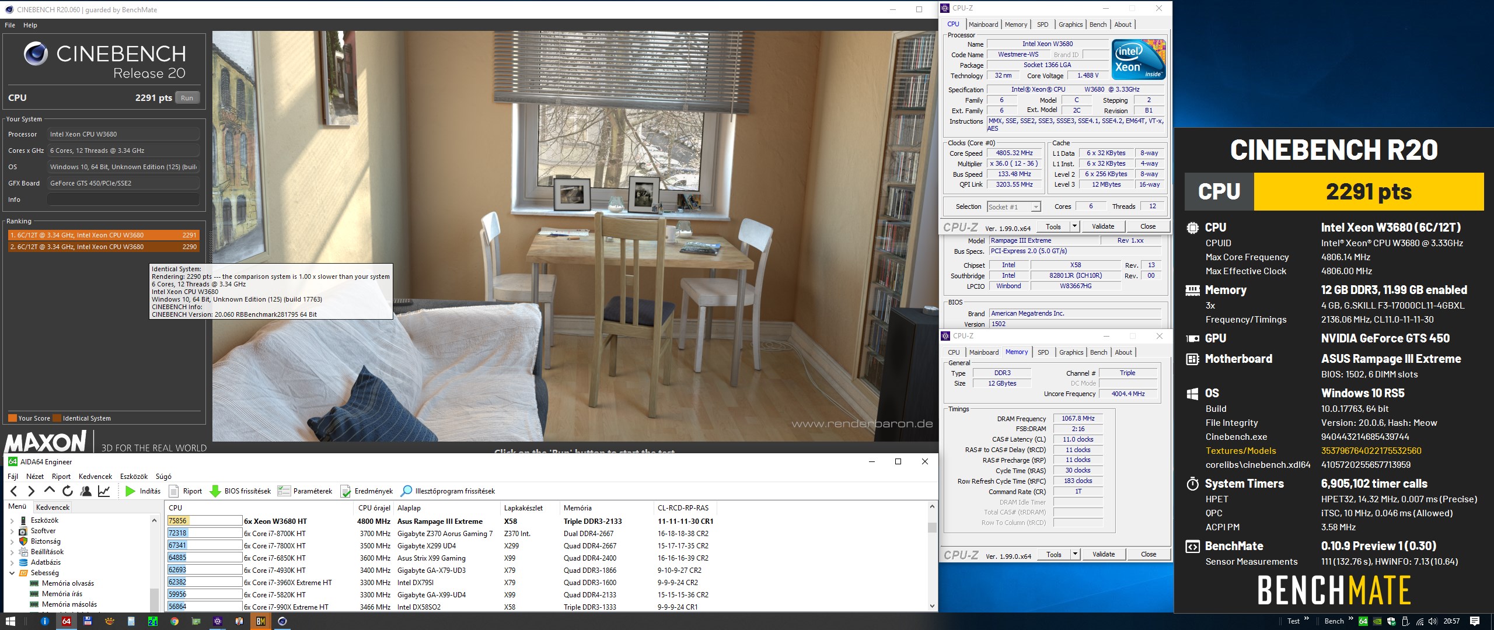Switch to Mainboard tab in CPU-Z processor window
Screen dimensions: 1494x630
pyautogui.click(x=983, y=24)
